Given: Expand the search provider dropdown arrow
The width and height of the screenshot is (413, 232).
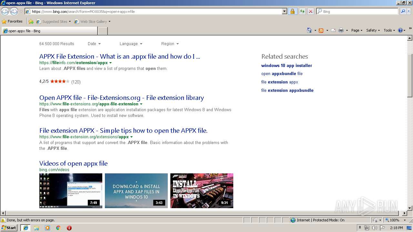Looking at the screenshot, I should [409, 11].
